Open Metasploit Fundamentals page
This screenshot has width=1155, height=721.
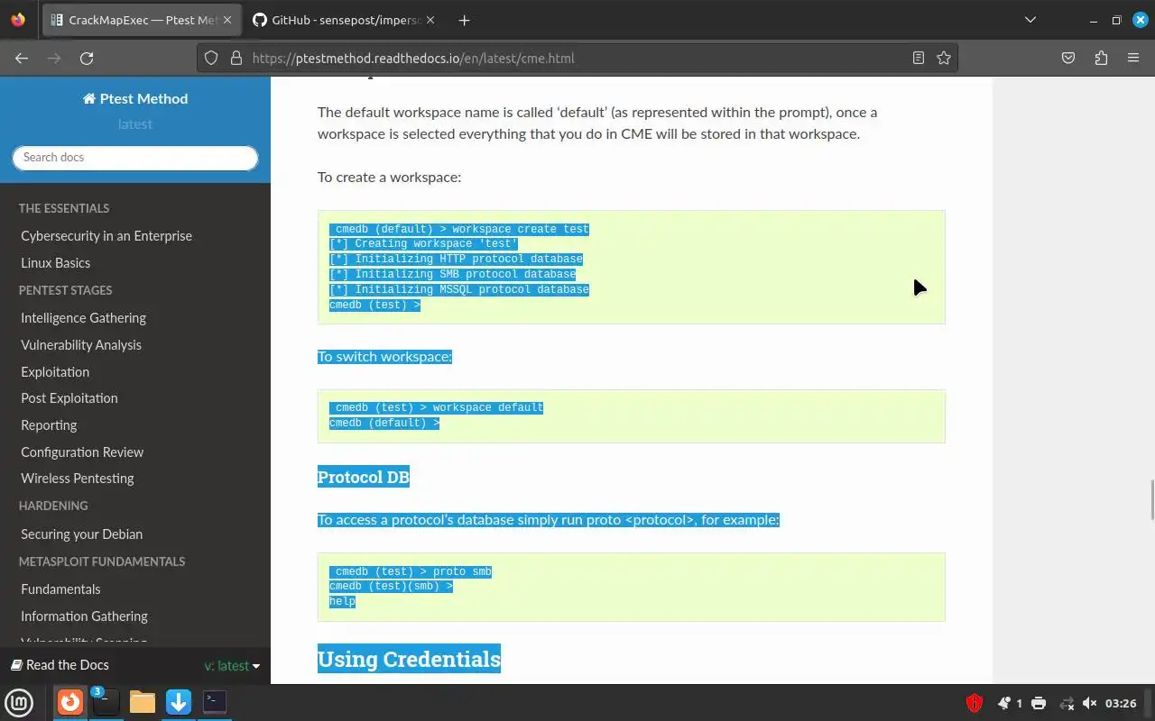click(60, 589)
